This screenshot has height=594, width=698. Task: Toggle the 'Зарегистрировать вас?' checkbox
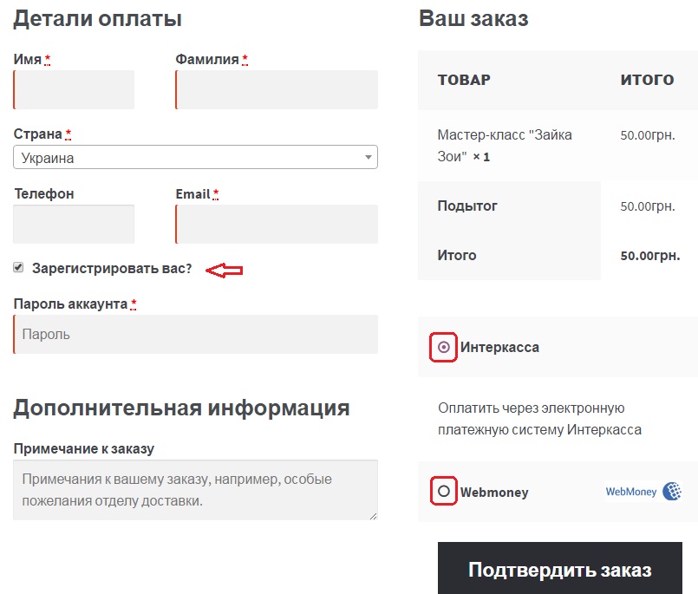(18, 267)
